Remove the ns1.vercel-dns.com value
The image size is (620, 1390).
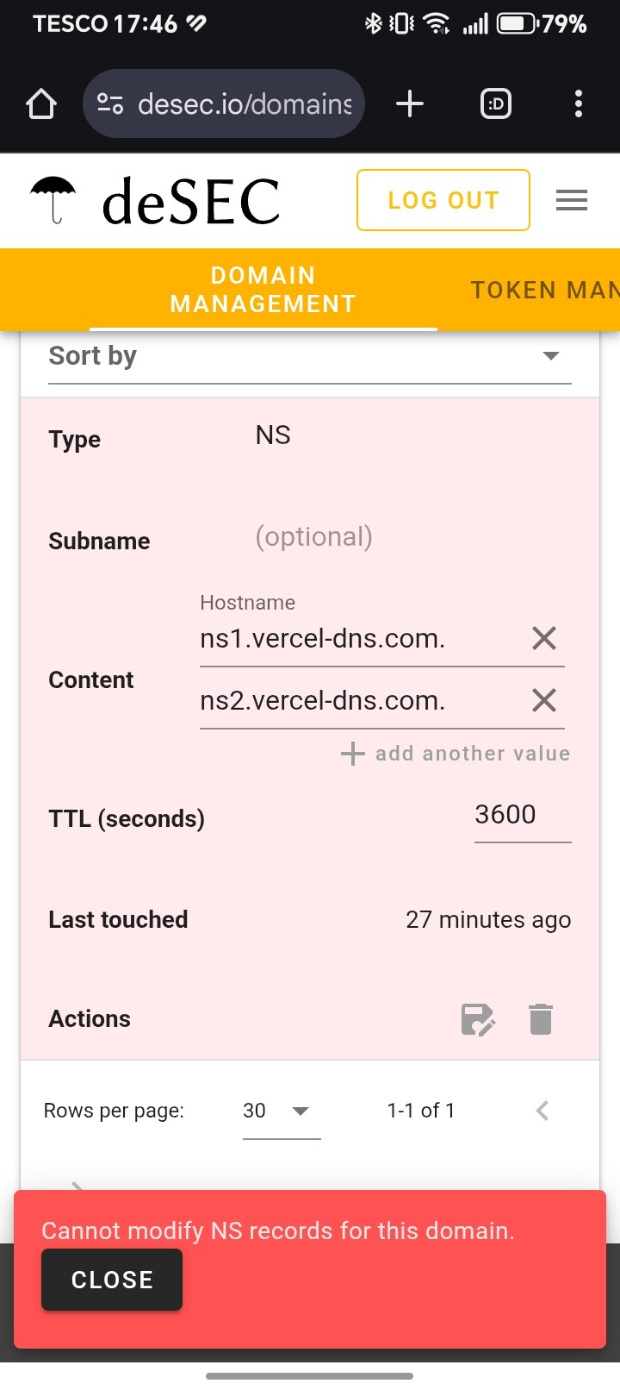coord(543,639)
